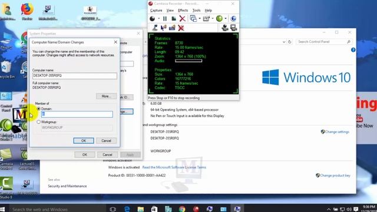Close the Computer Name/Domain Changes dialog
Image resolution: width=377 pixels, height=212 pixels.
pyautogui.click(x=115, y=42)
